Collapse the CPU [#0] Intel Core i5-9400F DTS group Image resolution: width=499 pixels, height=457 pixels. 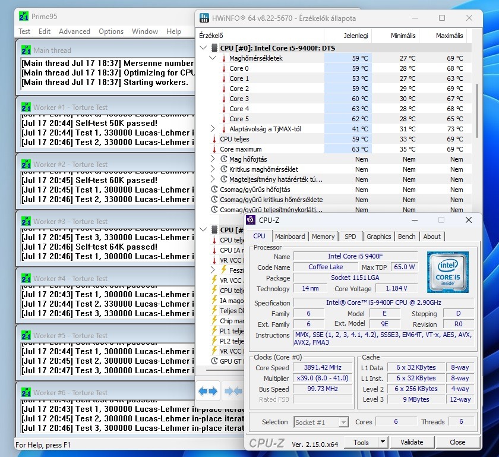203,48
